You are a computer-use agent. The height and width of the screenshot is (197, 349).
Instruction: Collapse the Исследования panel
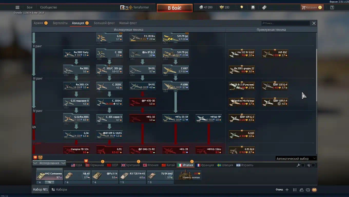[49, 163]
